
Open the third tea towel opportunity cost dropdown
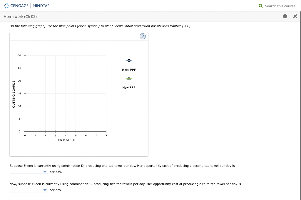tap(29, 190)
